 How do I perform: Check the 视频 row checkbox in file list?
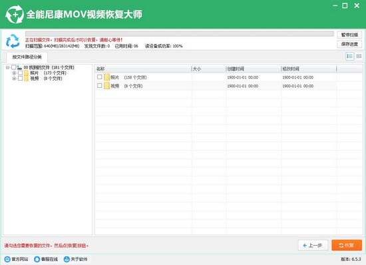(x=100, y=85)
